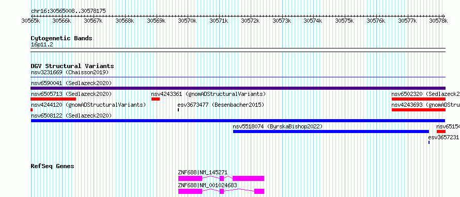Click the 30567k ruler tick label
460x197 pixels.
tap(93, 21)
